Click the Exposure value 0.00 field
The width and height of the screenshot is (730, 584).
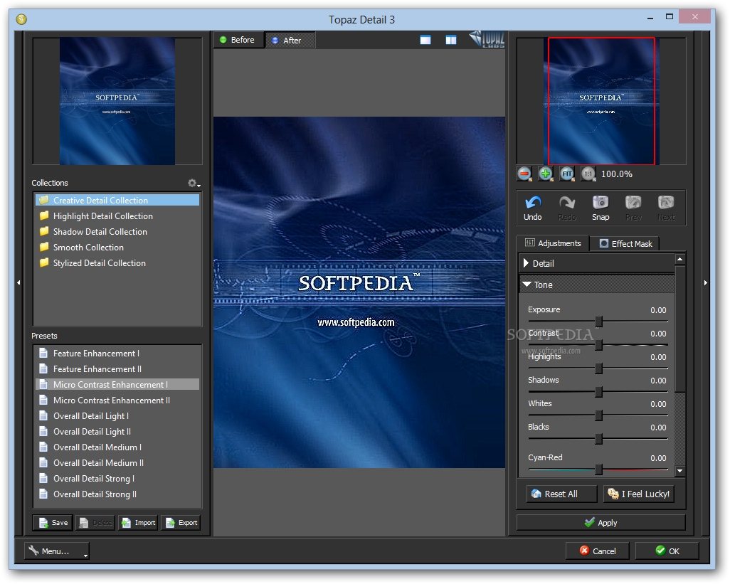pos(658,310)
